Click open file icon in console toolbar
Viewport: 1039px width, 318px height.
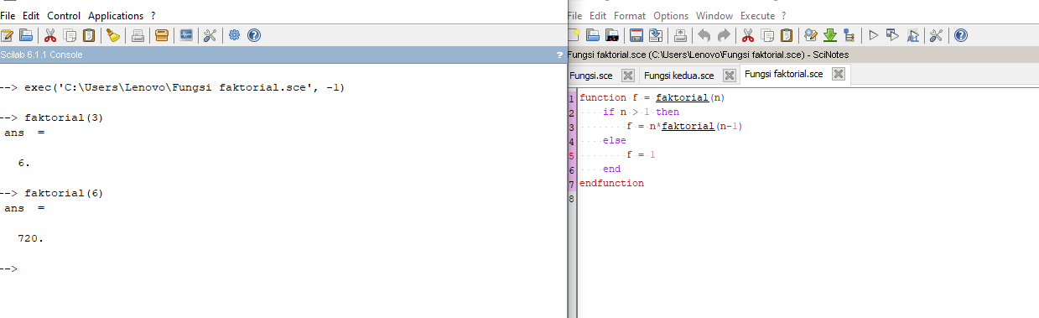click(x=26, y=35)
